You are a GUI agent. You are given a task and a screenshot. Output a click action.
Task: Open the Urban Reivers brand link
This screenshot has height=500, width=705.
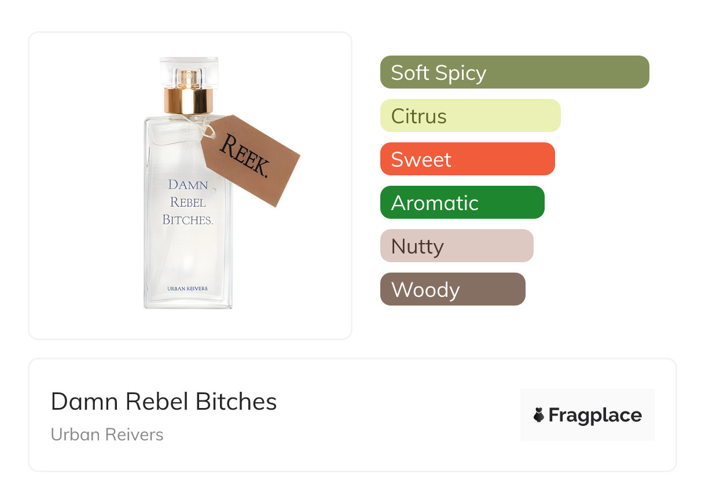(107, 435)
